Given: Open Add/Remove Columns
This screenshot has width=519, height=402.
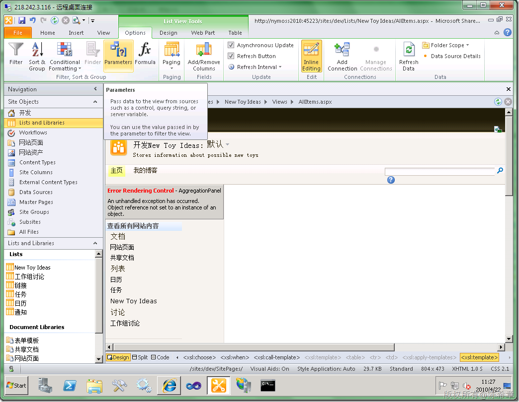Looking at the screenshot, I should tap(204, 56).
